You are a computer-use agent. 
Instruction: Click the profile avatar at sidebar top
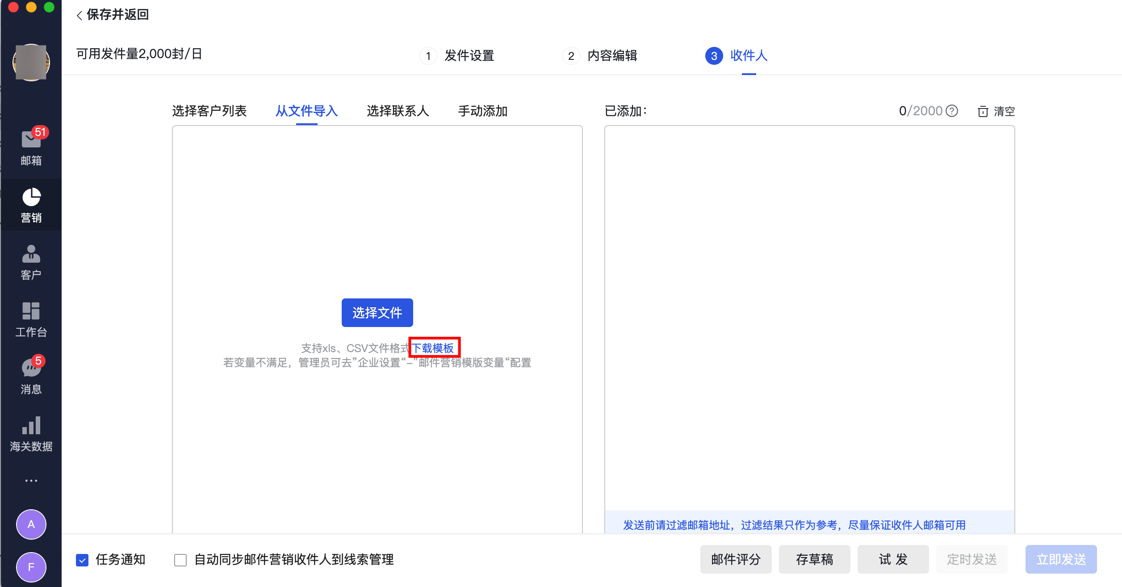click(x=30, y=62)
